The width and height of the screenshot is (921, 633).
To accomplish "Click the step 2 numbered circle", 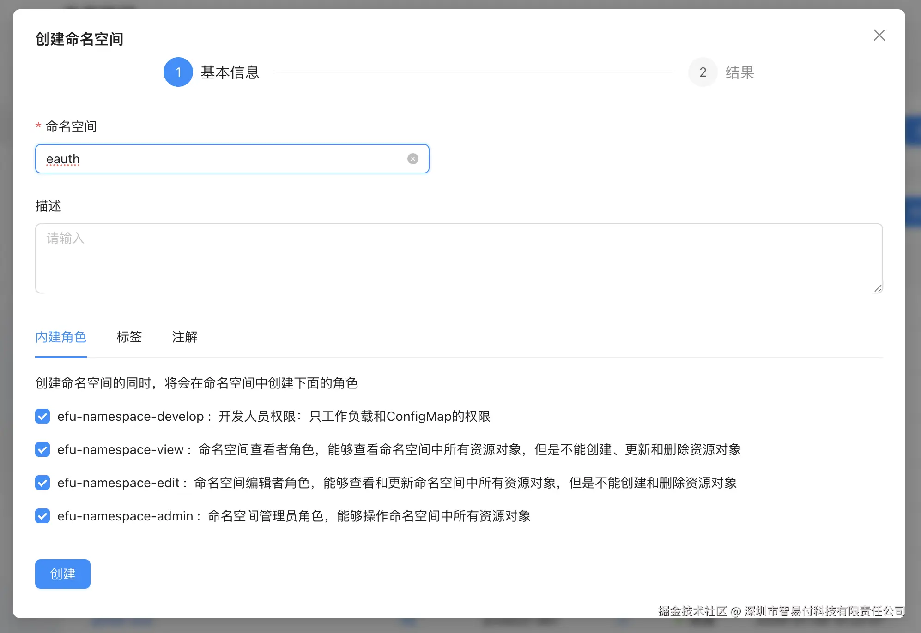I will 703,72.
